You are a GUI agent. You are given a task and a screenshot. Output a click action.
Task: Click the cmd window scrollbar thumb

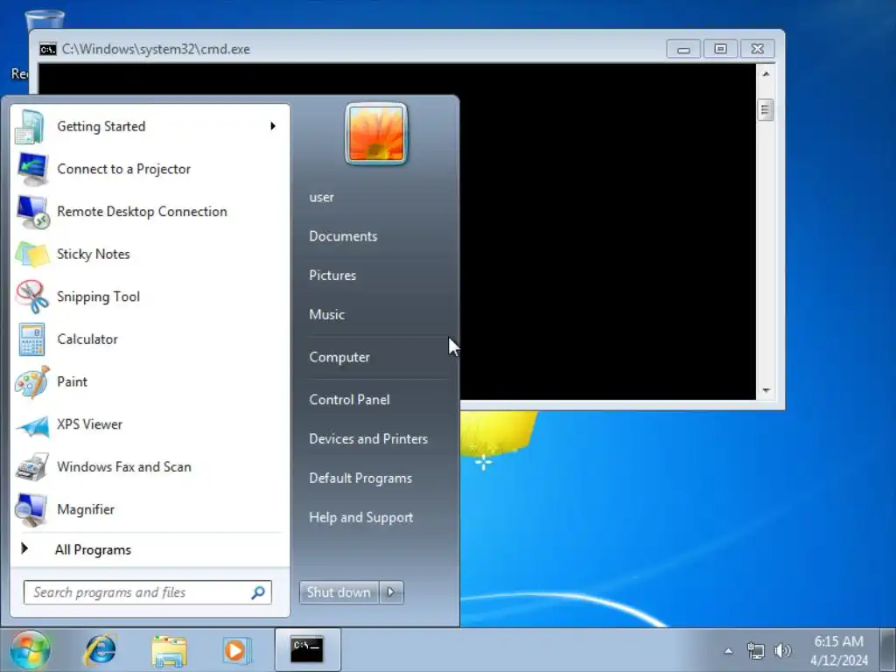tap(766, 110)
